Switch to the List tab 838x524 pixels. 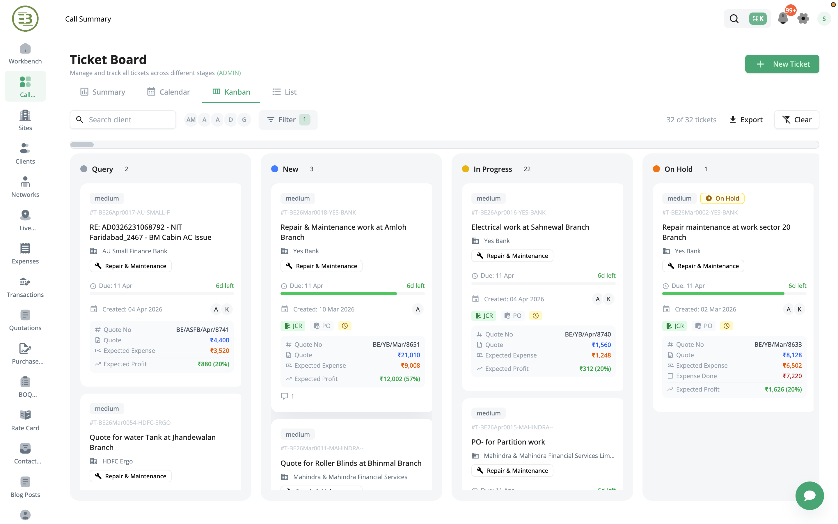(284, 92)
